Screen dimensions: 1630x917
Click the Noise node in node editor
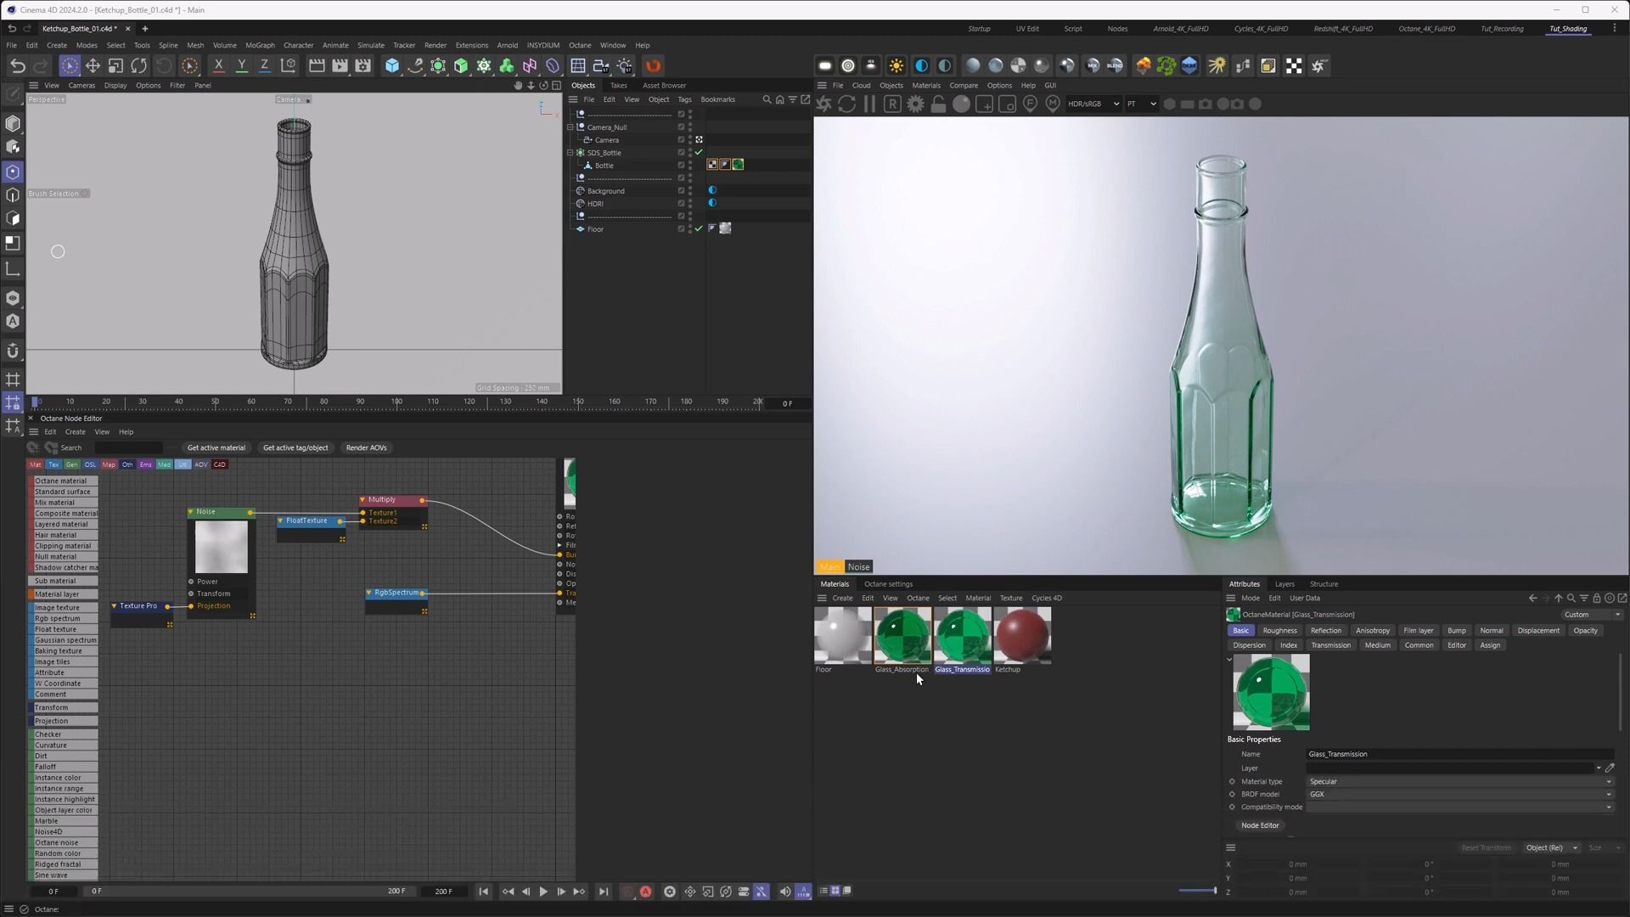tap(216, 512)
